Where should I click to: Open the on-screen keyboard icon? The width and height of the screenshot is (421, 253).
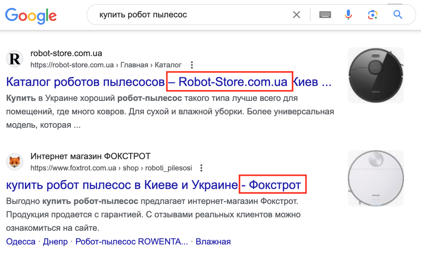click(325, 14)
